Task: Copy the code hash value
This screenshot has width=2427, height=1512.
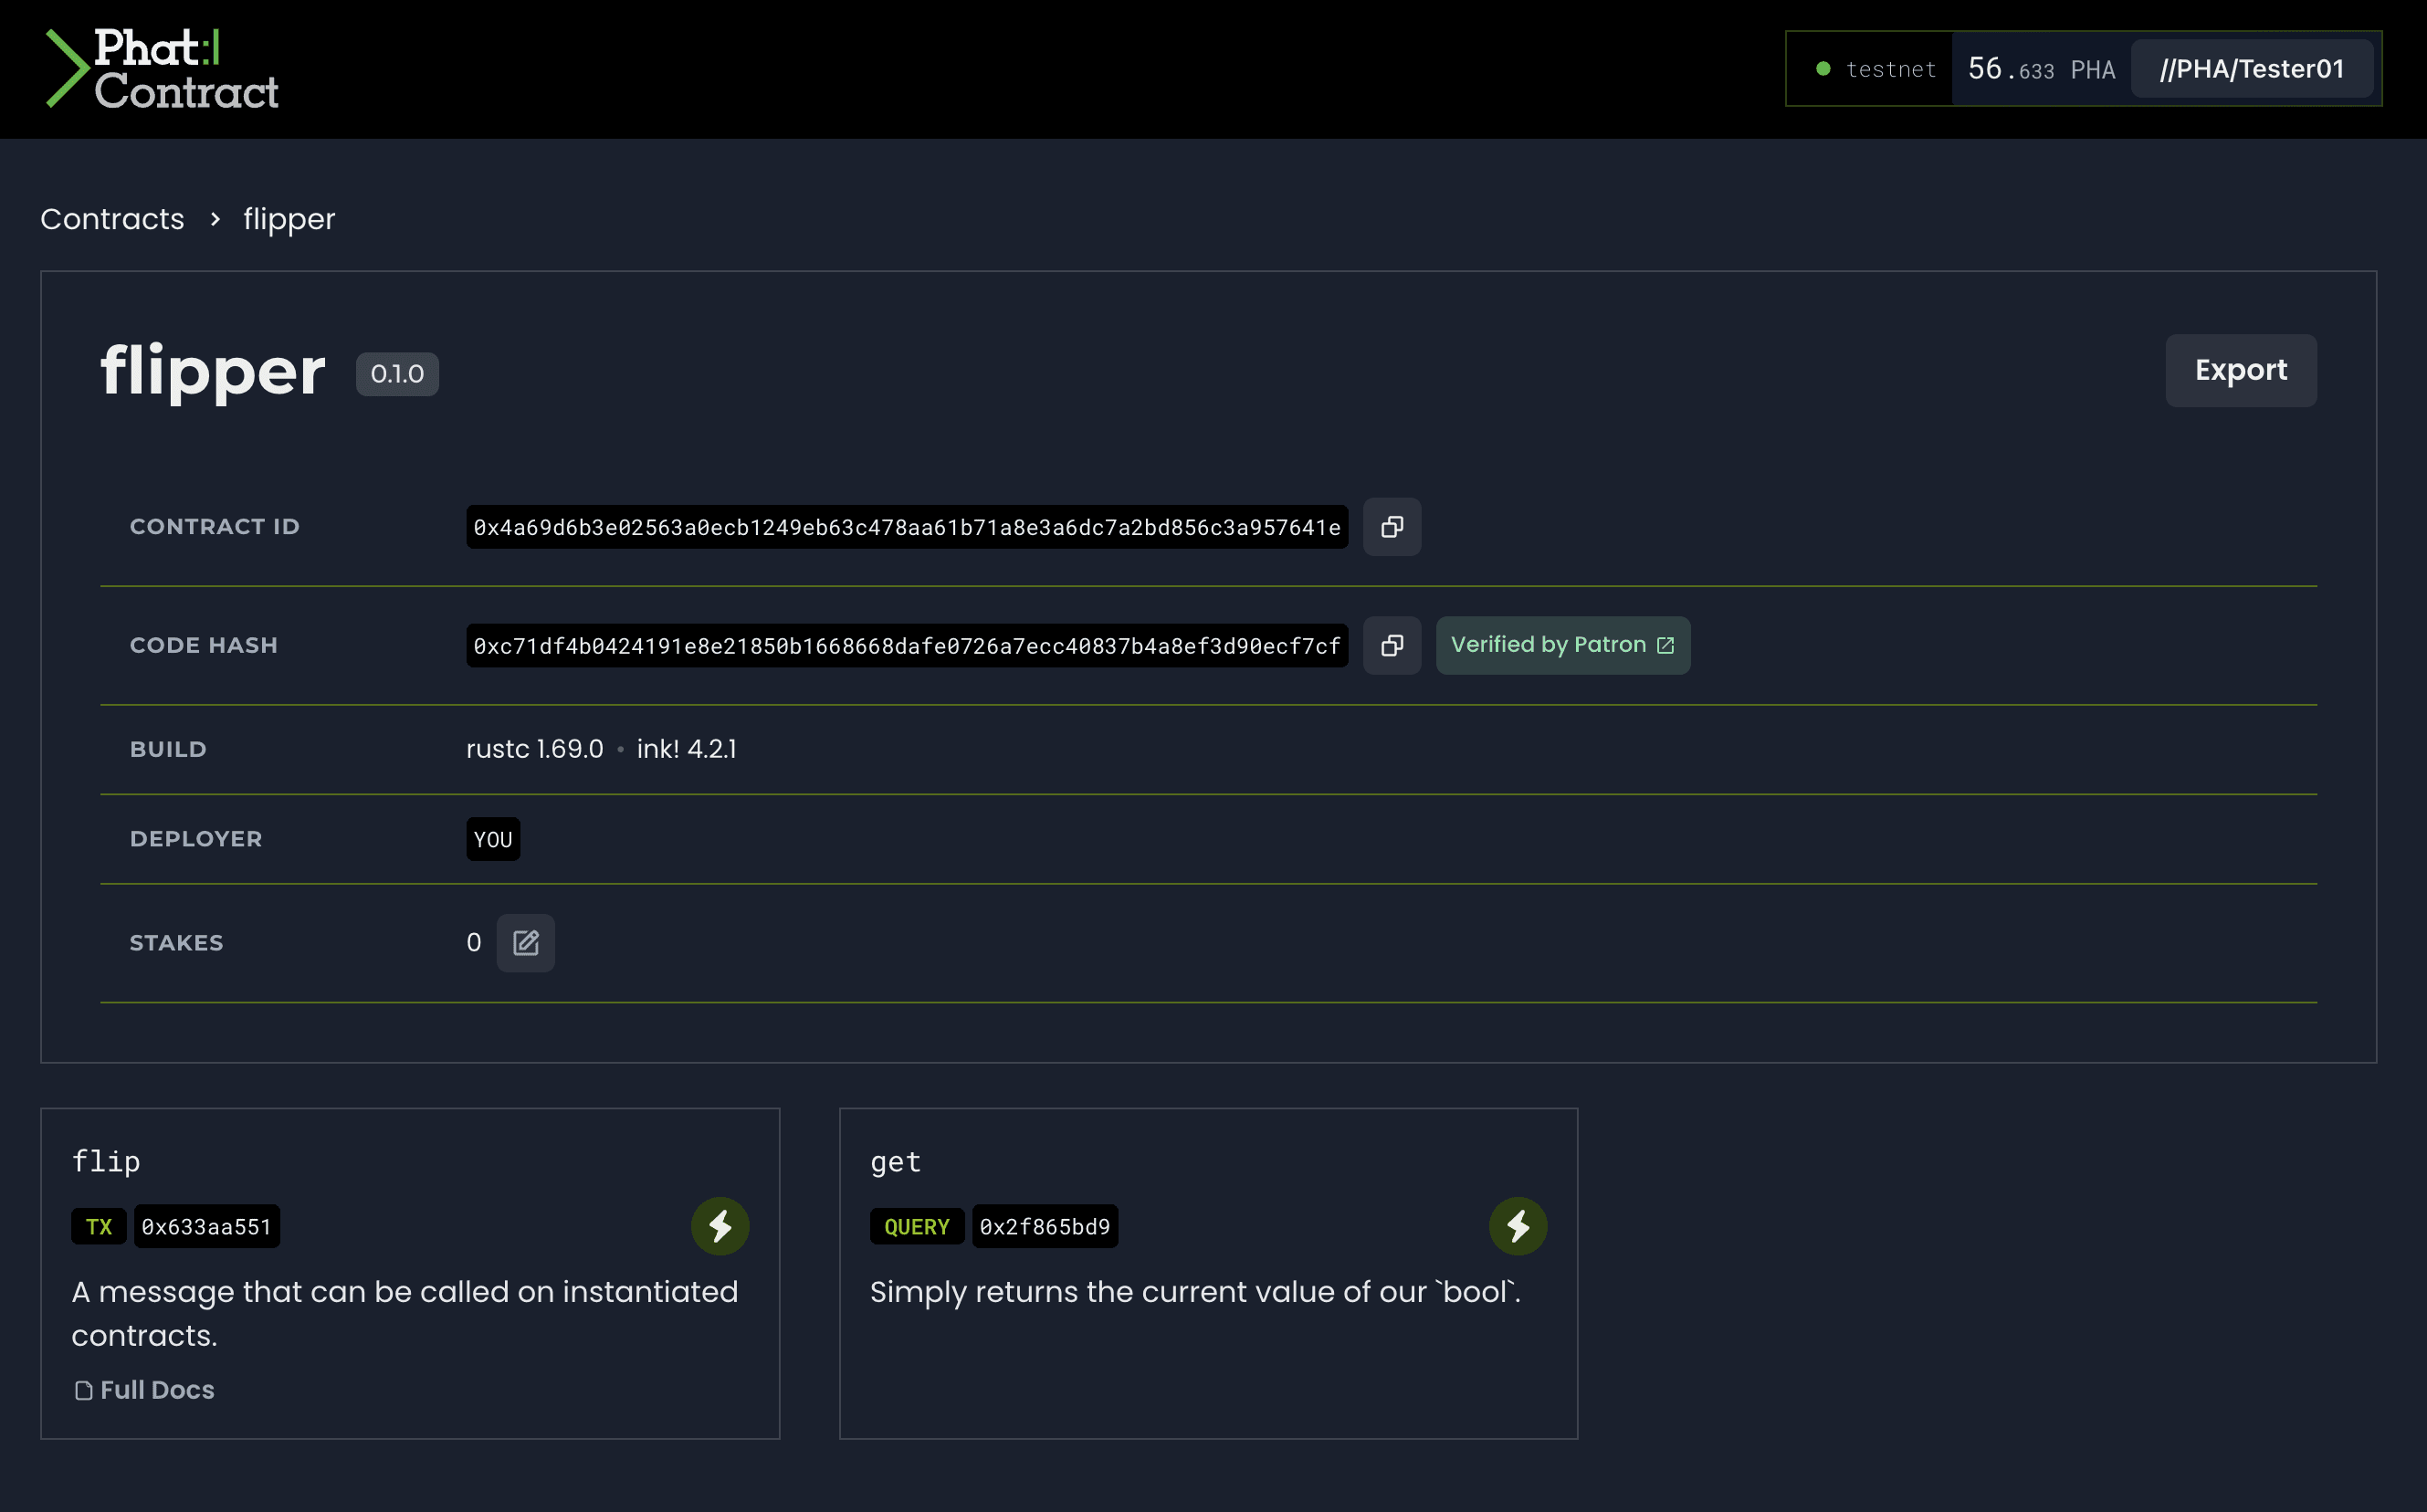Action: point(1391,646)
